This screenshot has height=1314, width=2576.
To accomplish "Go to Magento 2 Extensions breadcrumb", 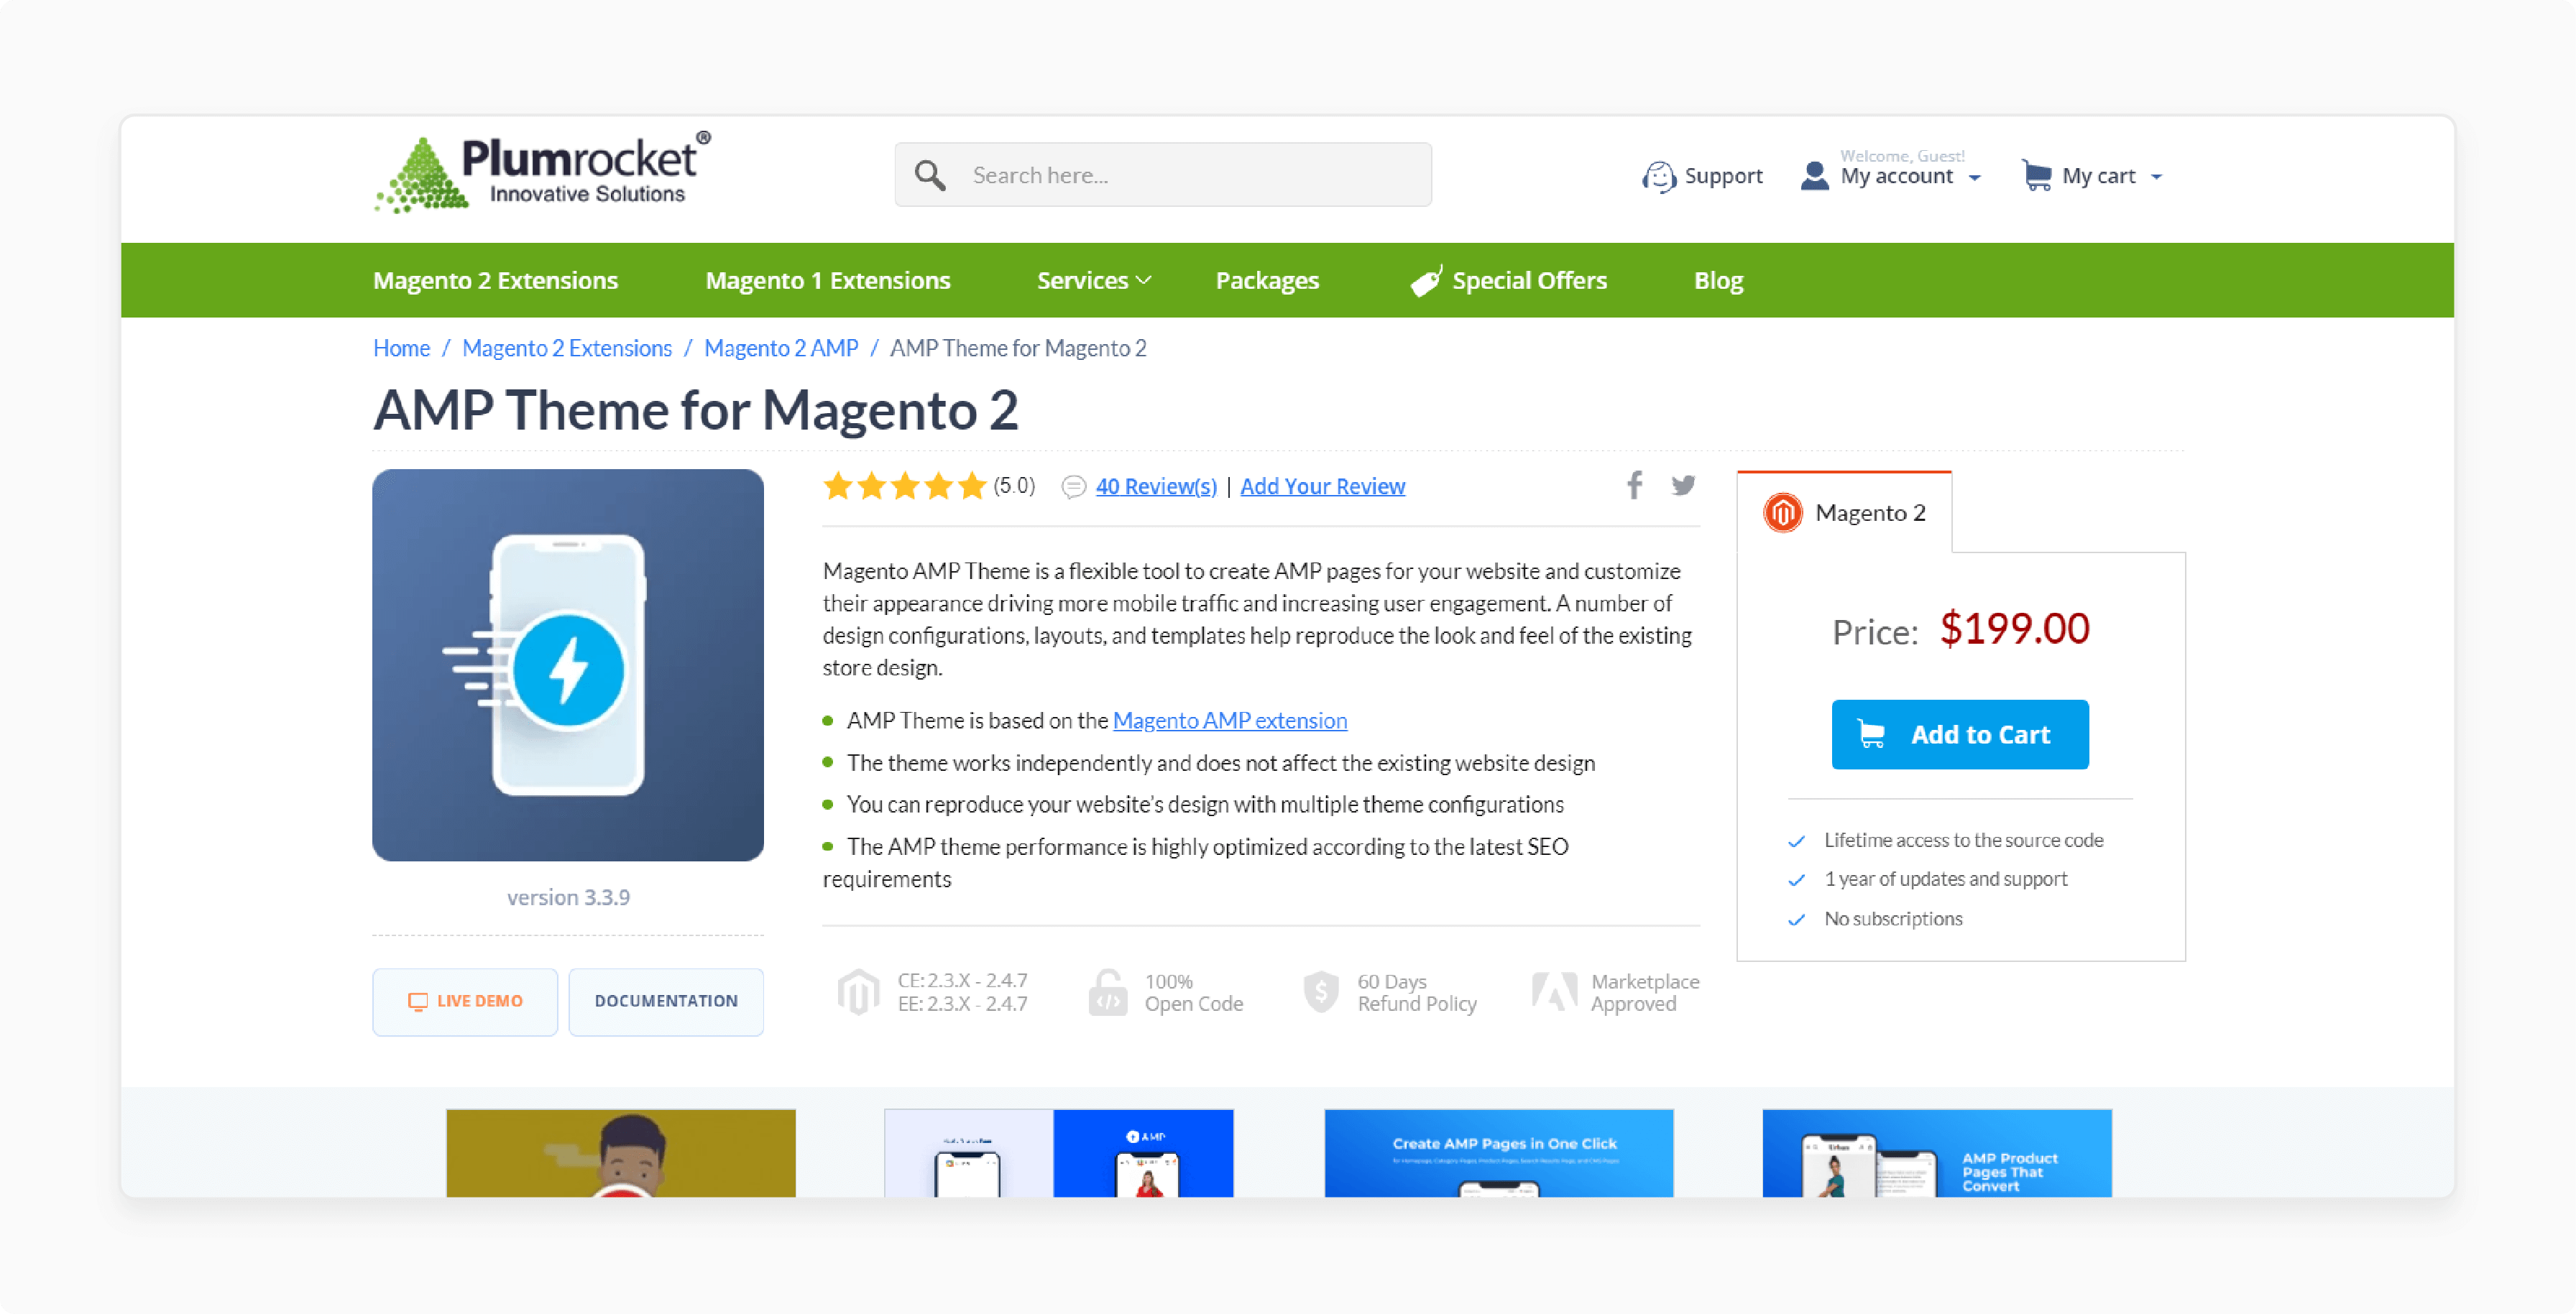I will 567,348.
